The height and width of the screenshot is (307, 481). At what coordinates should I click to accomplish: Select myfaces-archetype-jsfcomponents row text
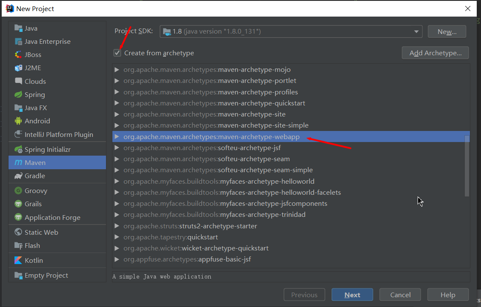[225, 204]
